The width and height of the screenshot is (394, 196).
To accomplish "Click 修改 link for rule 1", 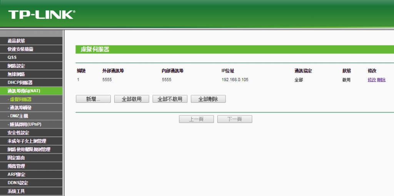I will (372, 80).
